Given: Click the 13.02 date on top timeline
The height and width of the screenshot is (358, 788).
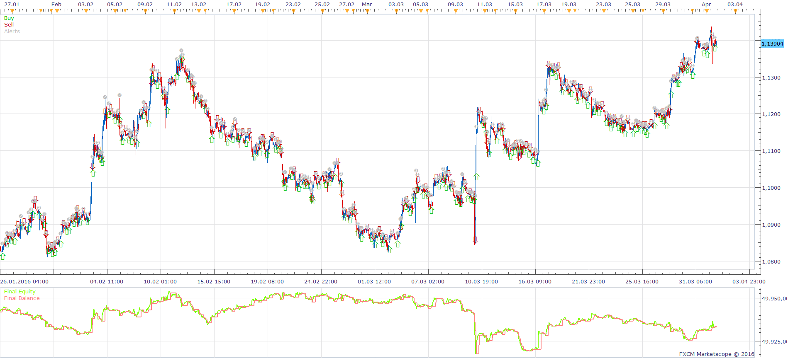Looking at the screenshot, I should tap(199, 5).
